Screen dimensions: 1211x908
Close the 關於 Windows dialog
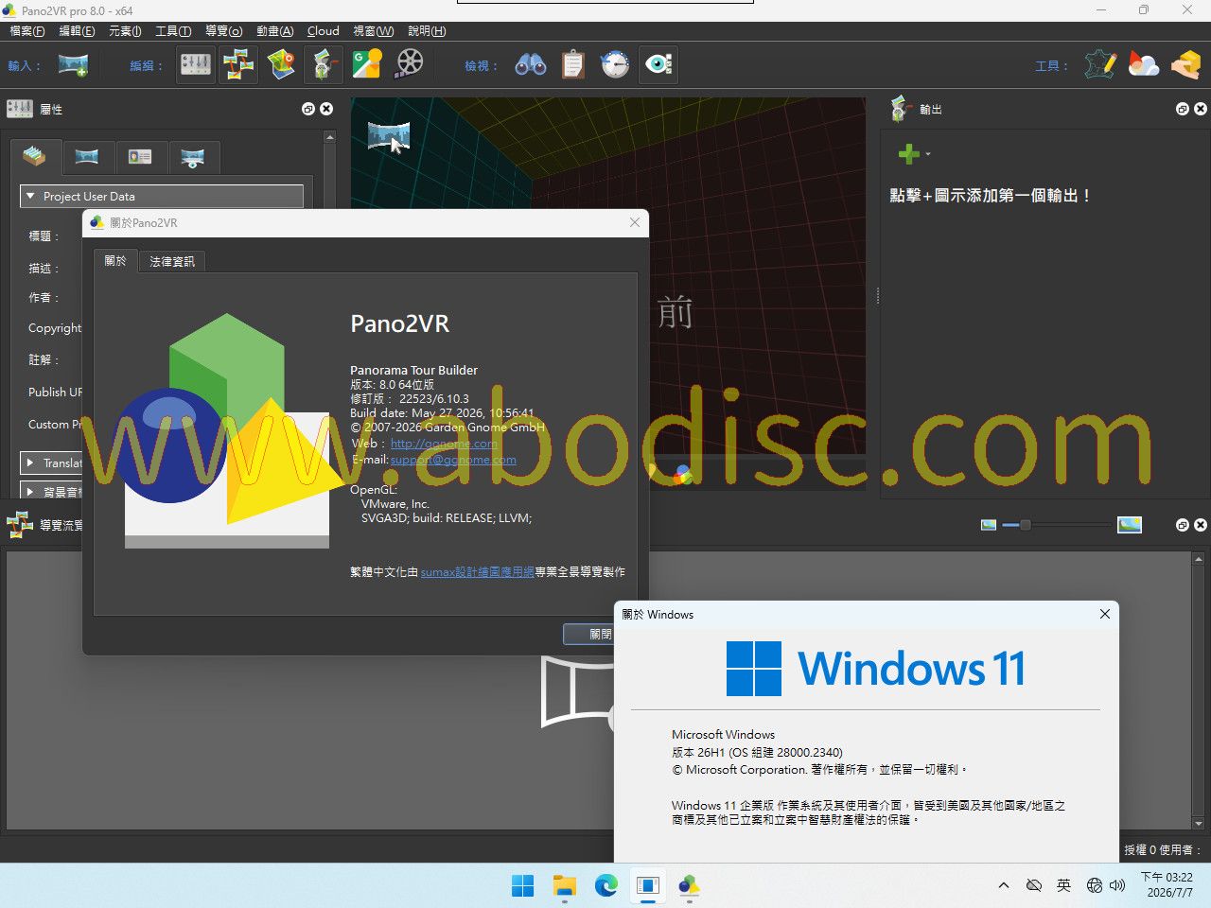[1104, 615]
